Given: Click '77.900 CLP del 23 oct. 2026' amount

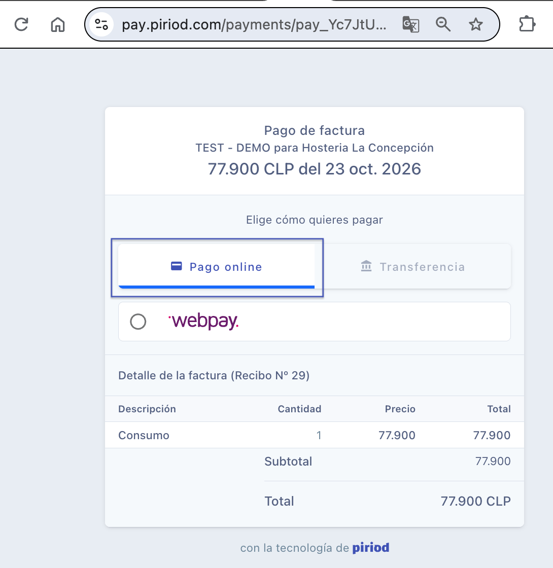Looking at the screenshot, I should point(314,169).
